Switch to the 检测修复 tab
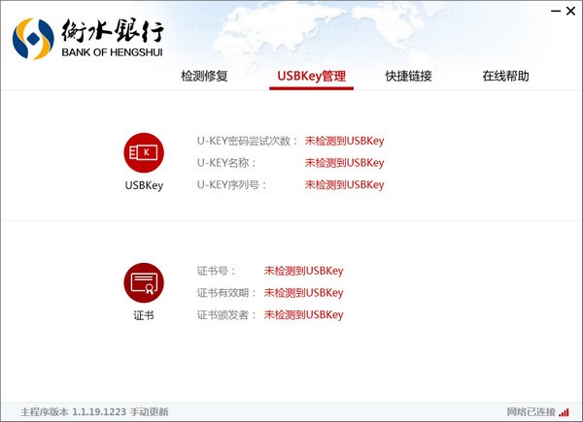583x422 pixels. point(204,76)
